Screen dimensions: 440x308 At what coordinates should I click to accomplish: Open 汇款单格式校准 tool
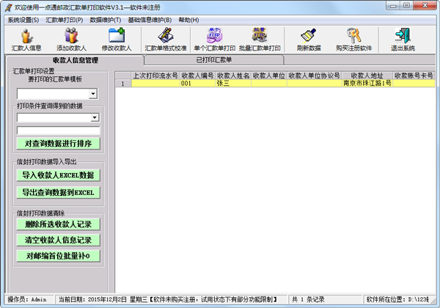[x=166, y=40]
